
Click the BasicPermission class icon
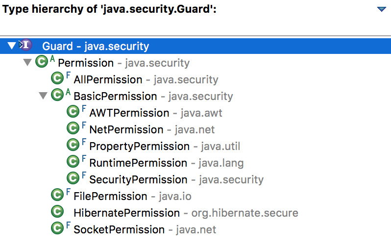coord(57,96)
